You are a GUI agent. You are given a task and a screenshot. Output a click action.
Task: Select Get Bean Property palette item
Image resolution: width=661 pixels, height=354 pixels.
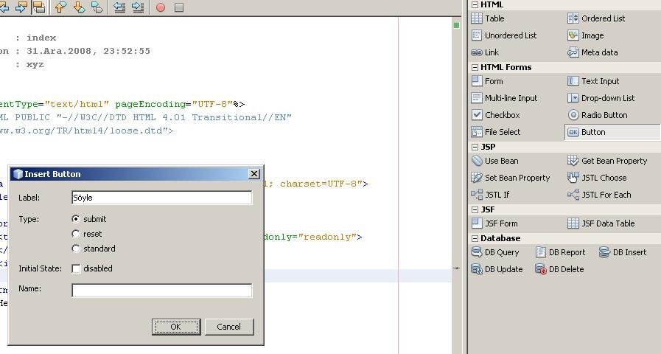coord(607,161)
